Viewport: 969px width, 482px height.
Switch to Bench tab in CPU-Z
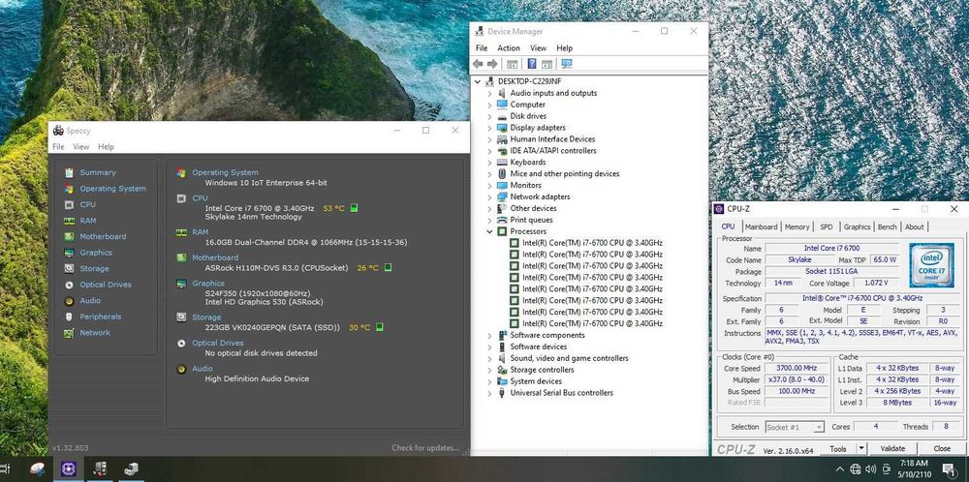click(x=888, y=227)
